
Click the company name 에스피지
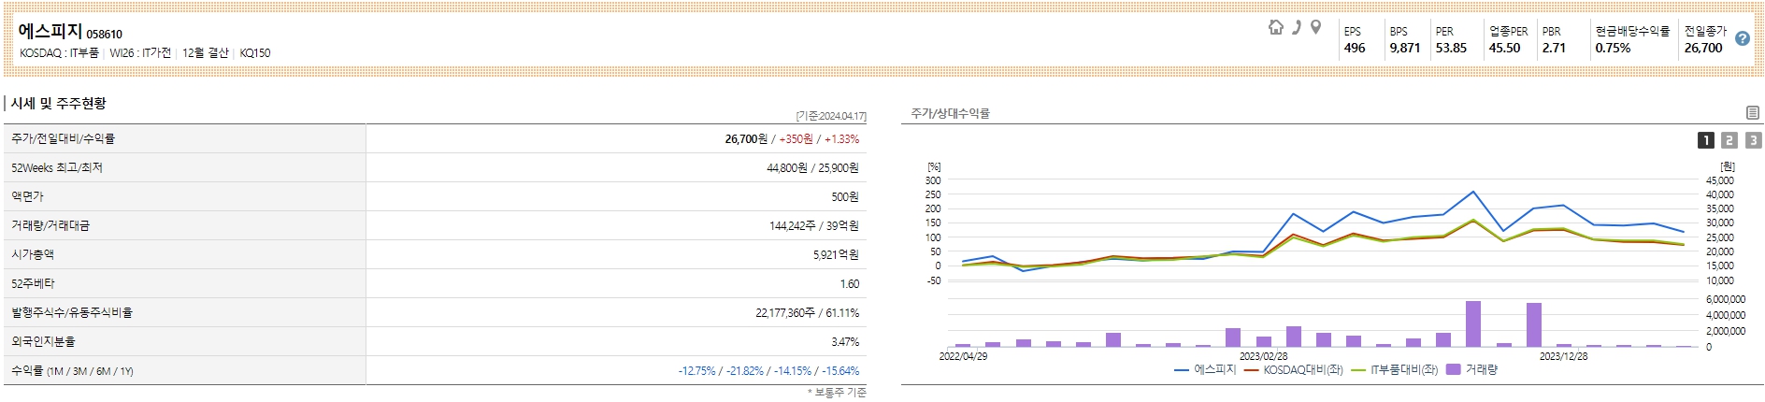click(50, 31)
